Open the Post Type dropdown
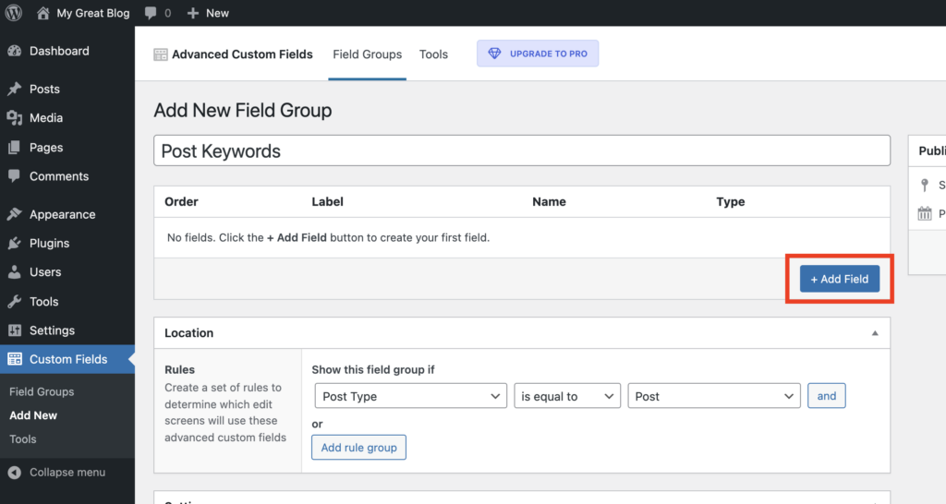The width and height of the screenshot is (946, 504). pyautogui.click(x=410, y=396)
